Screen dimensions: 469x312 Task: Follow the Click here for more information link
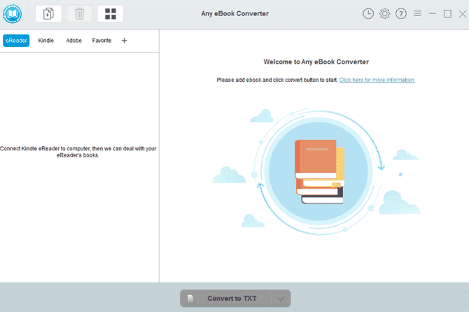click(x=377, y=80)
